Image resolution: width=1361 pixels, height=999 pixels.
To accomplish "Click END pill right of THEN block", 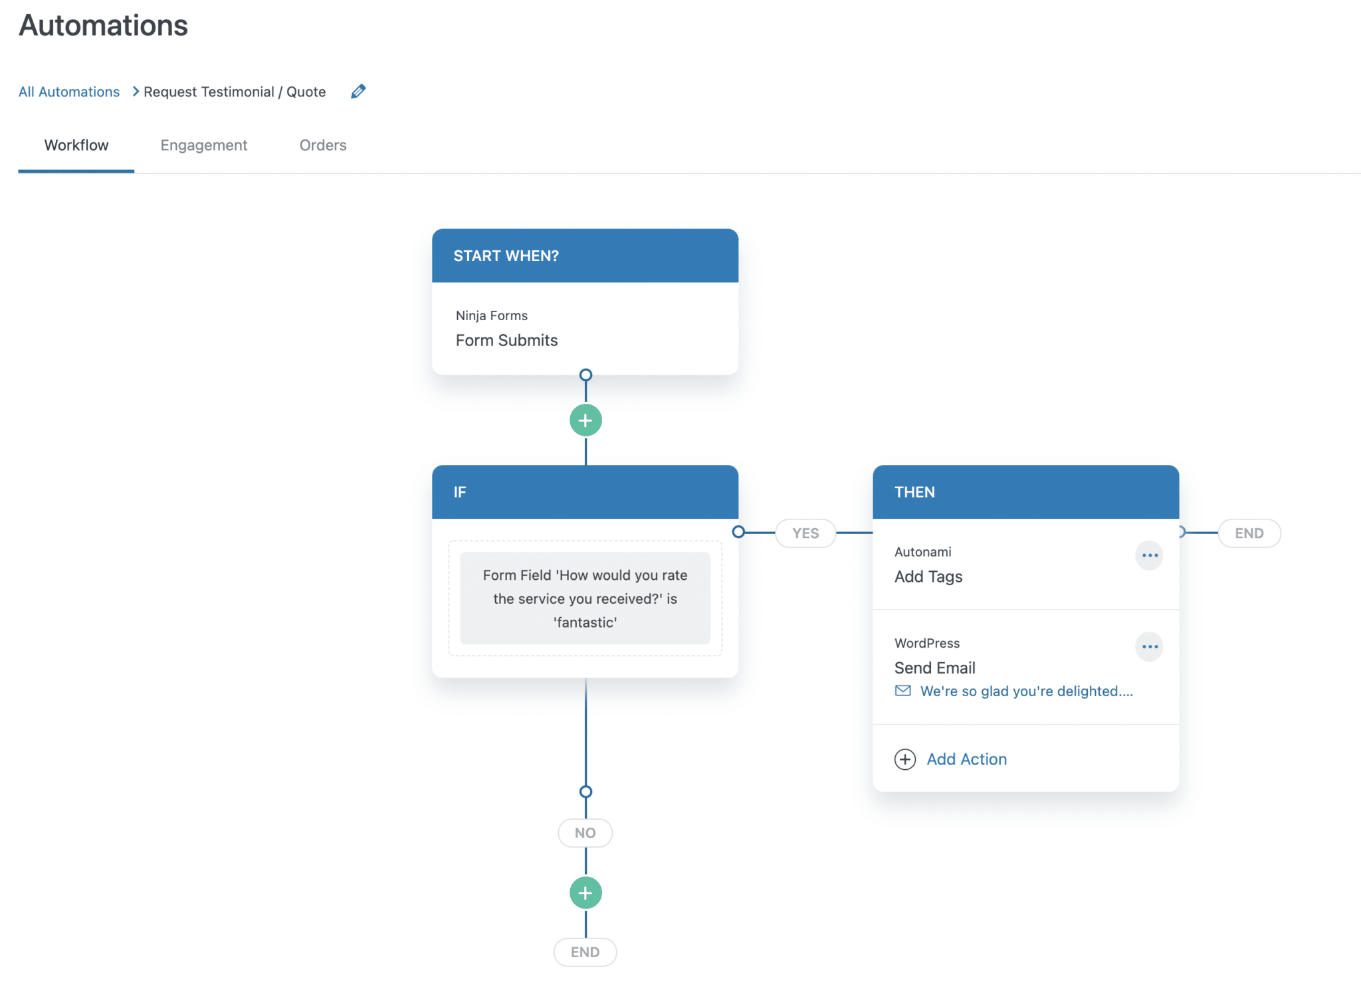I will click(x=1249, y=533).
